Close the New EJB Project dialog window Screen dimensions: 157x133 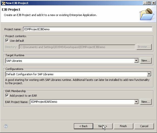(154, 3)
